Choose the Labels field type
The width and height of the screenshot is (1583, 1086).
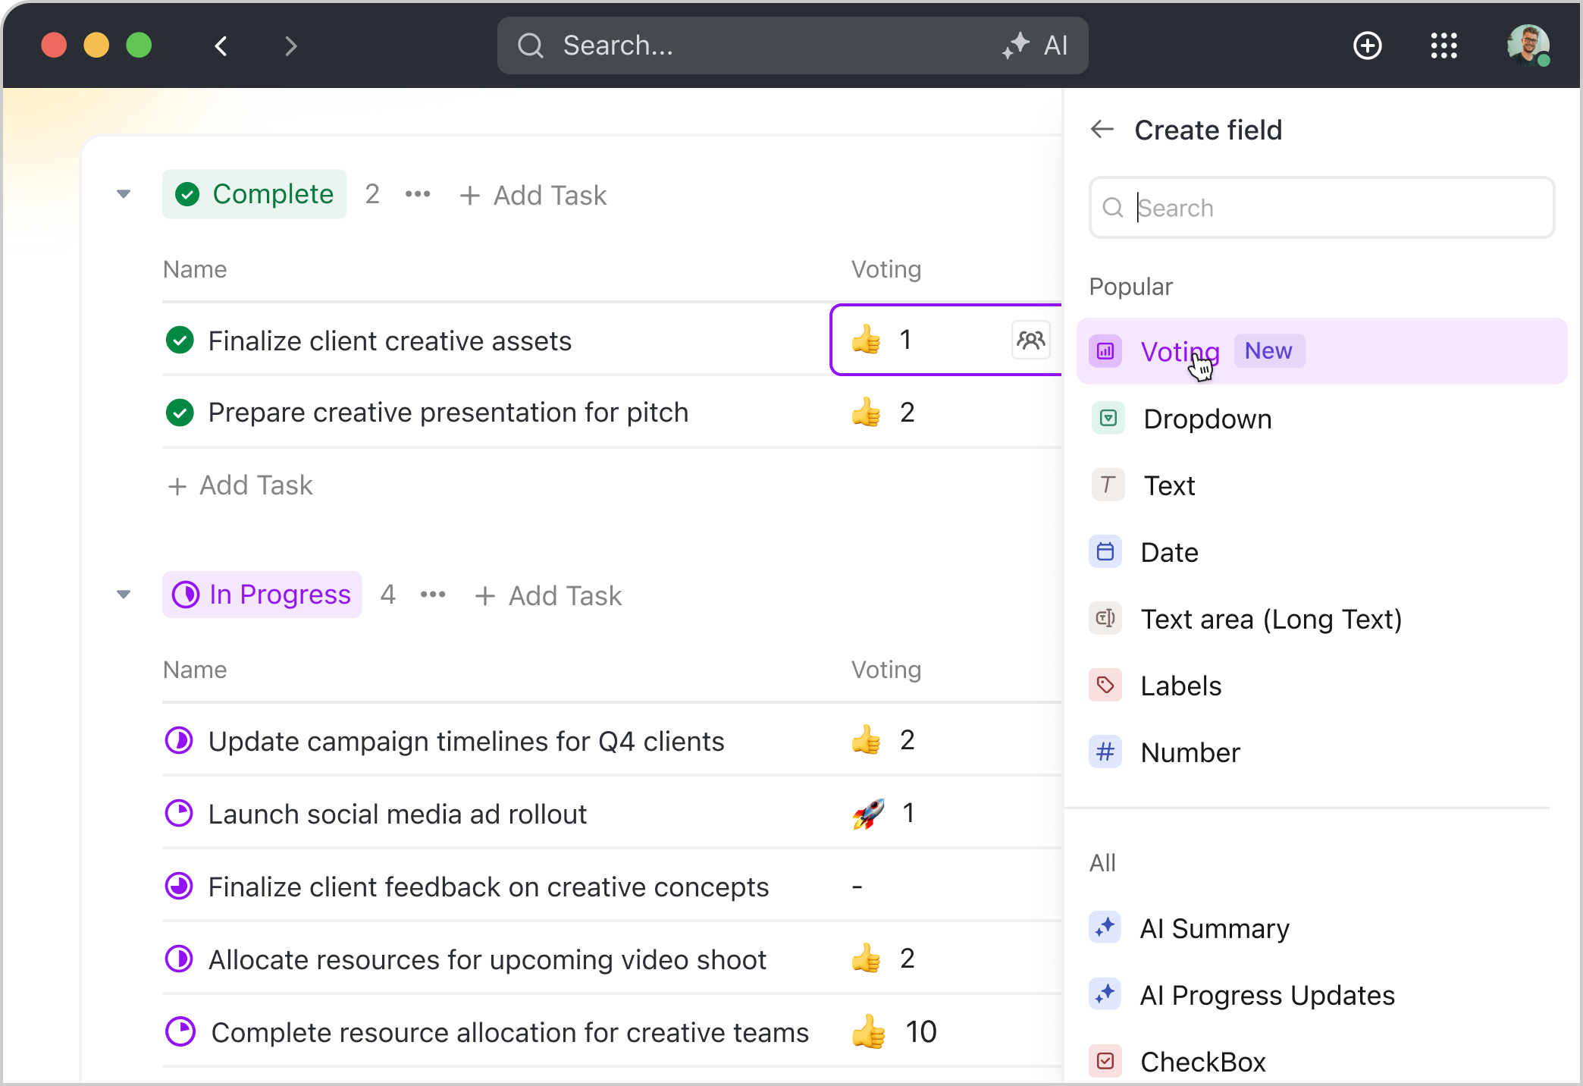pyautogui.click(x=1321, y=686)
